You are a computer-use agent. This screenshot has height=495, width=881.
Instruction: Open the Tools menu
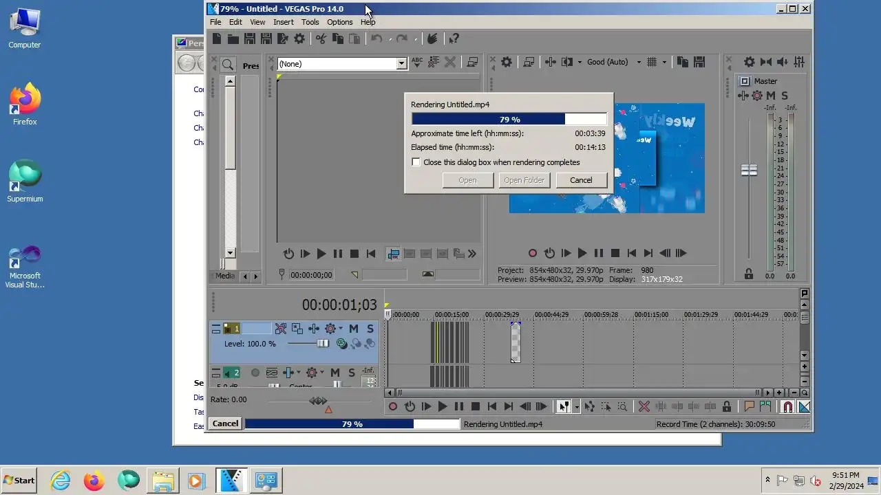310,22
